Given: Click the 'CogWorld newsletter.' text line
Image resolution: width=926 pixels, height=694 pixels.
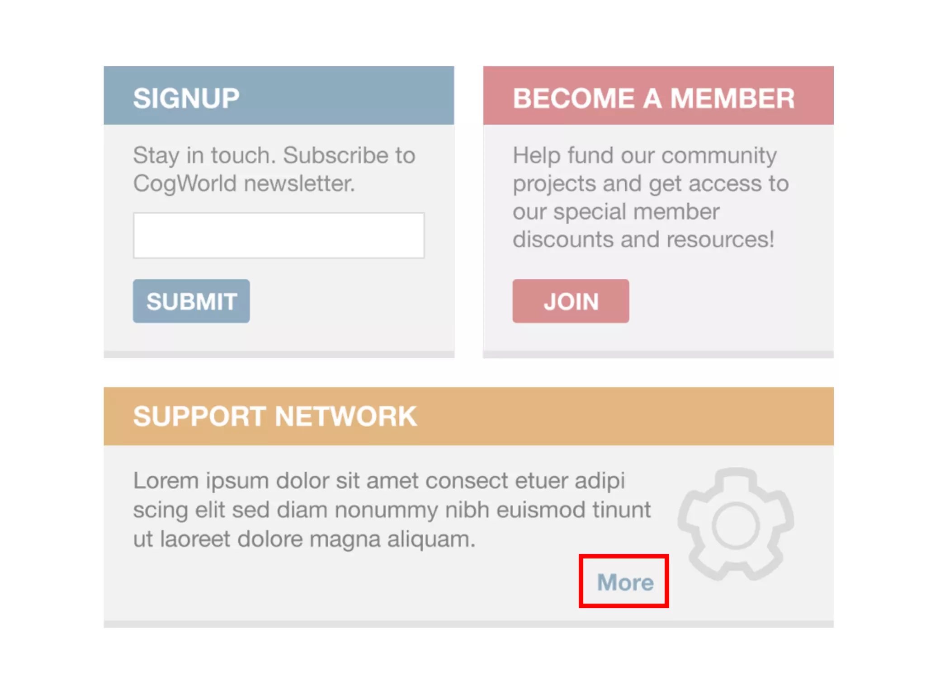Looking at the screenshot, I should pyautogui.click(x=244, y=184).
